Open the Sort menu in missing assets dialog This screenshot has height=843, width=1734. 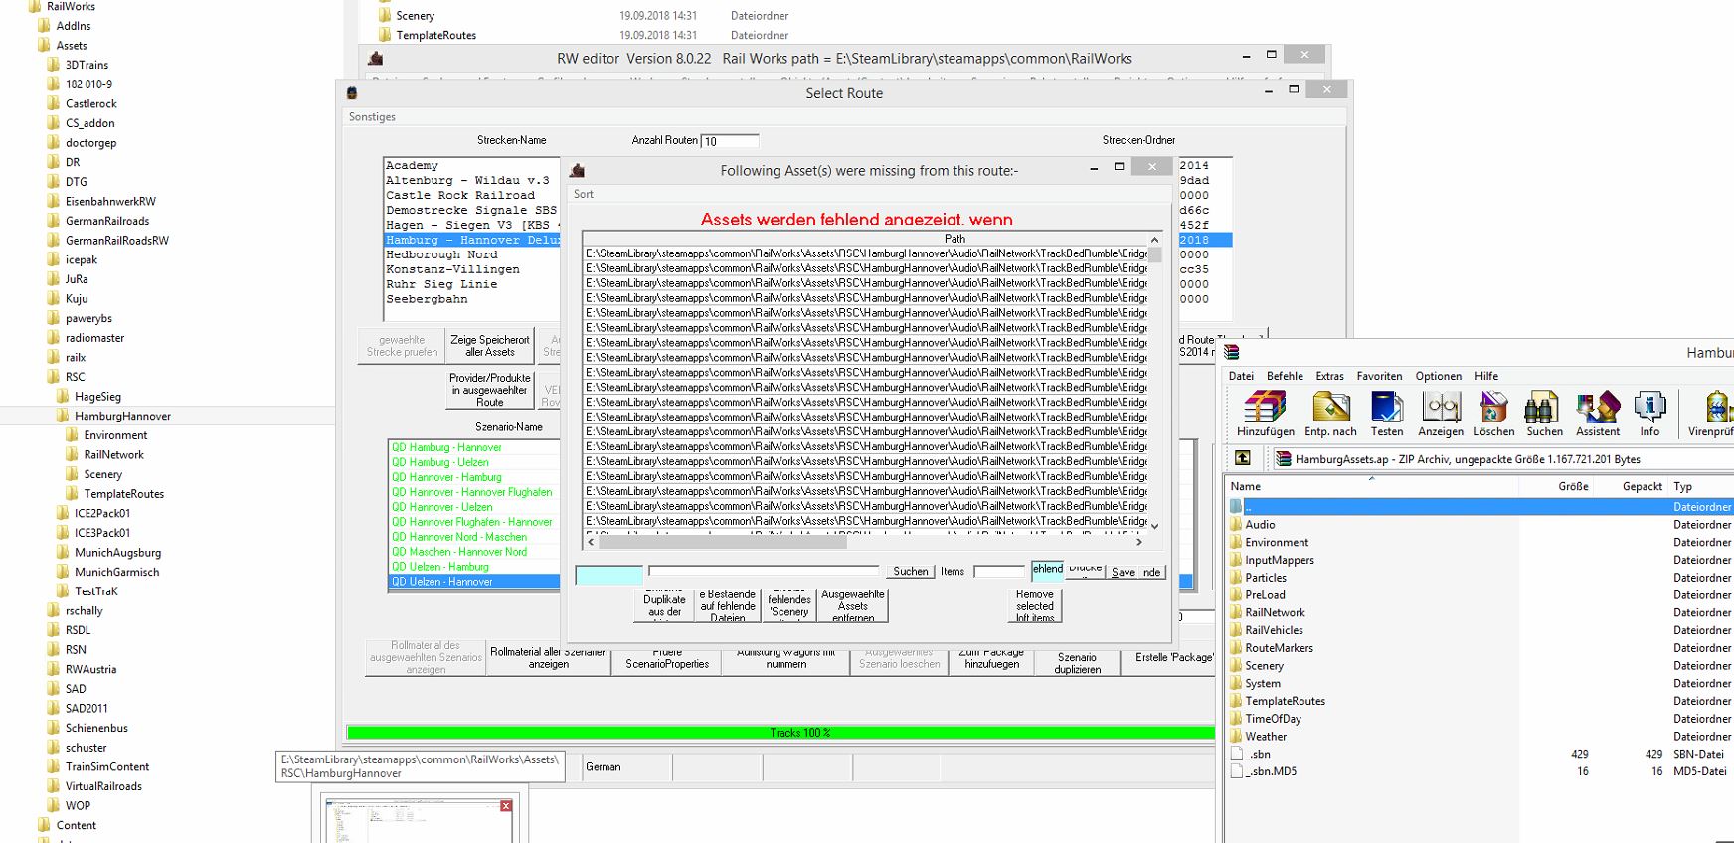[584, 194]
